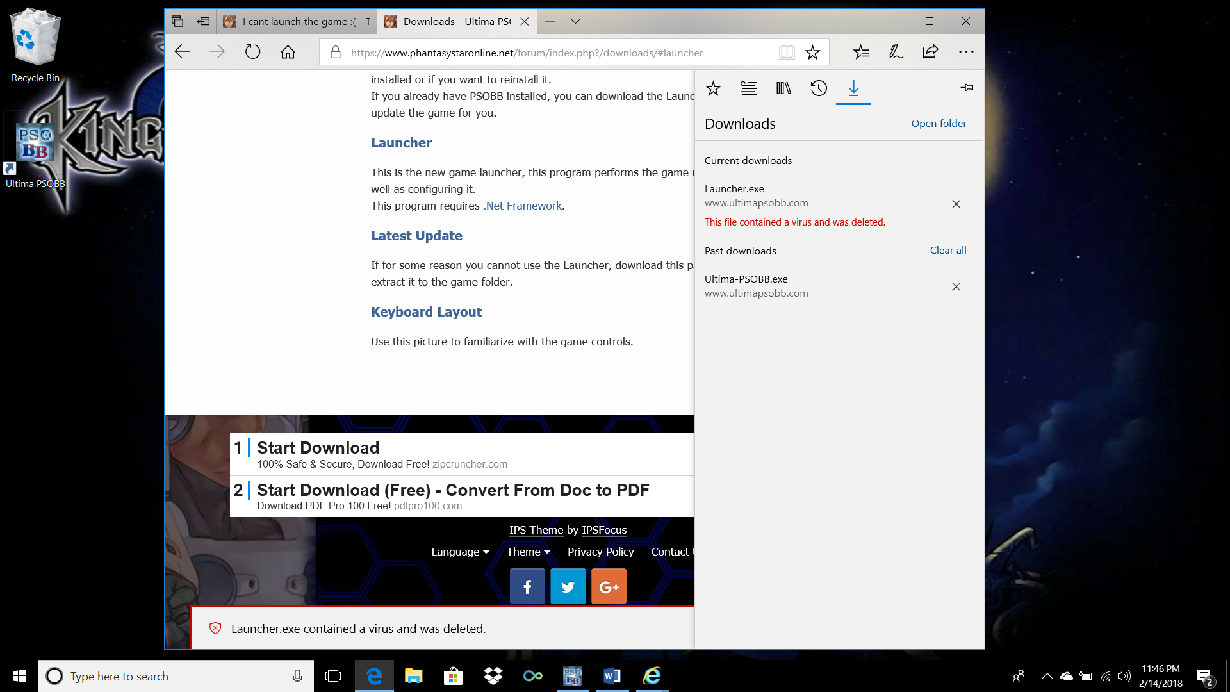Open the IPS Theme link
Image resolution: width=1230 pixels, height=692 pixels.
click(536, 530)
